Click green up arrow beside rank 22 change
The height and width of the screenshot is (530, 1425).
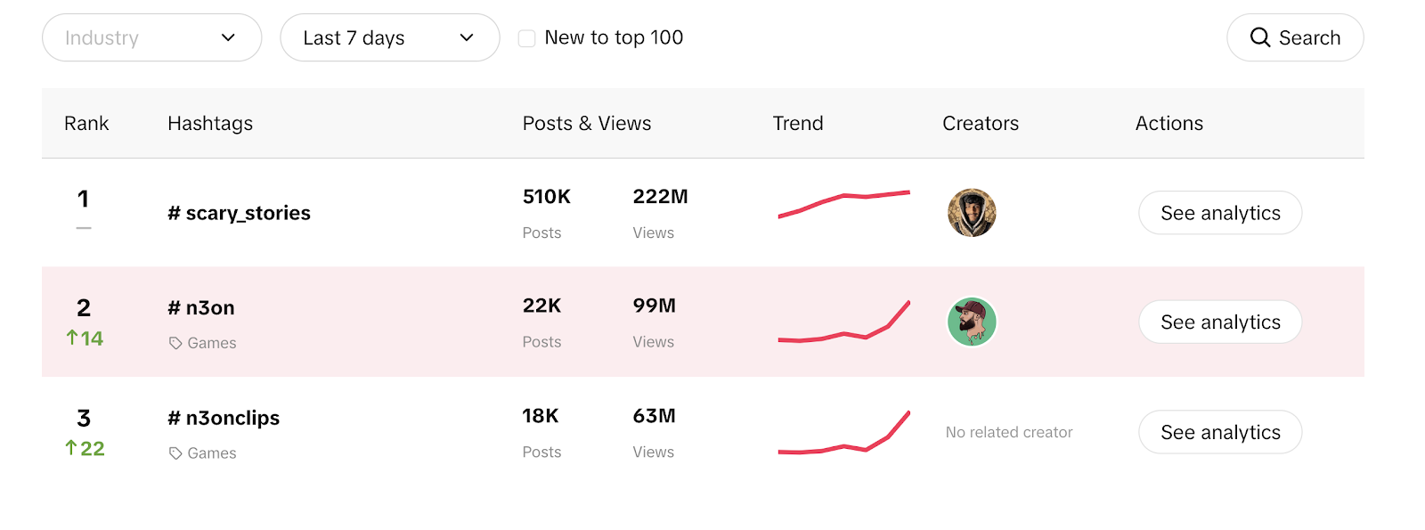[x=70, y=448]
